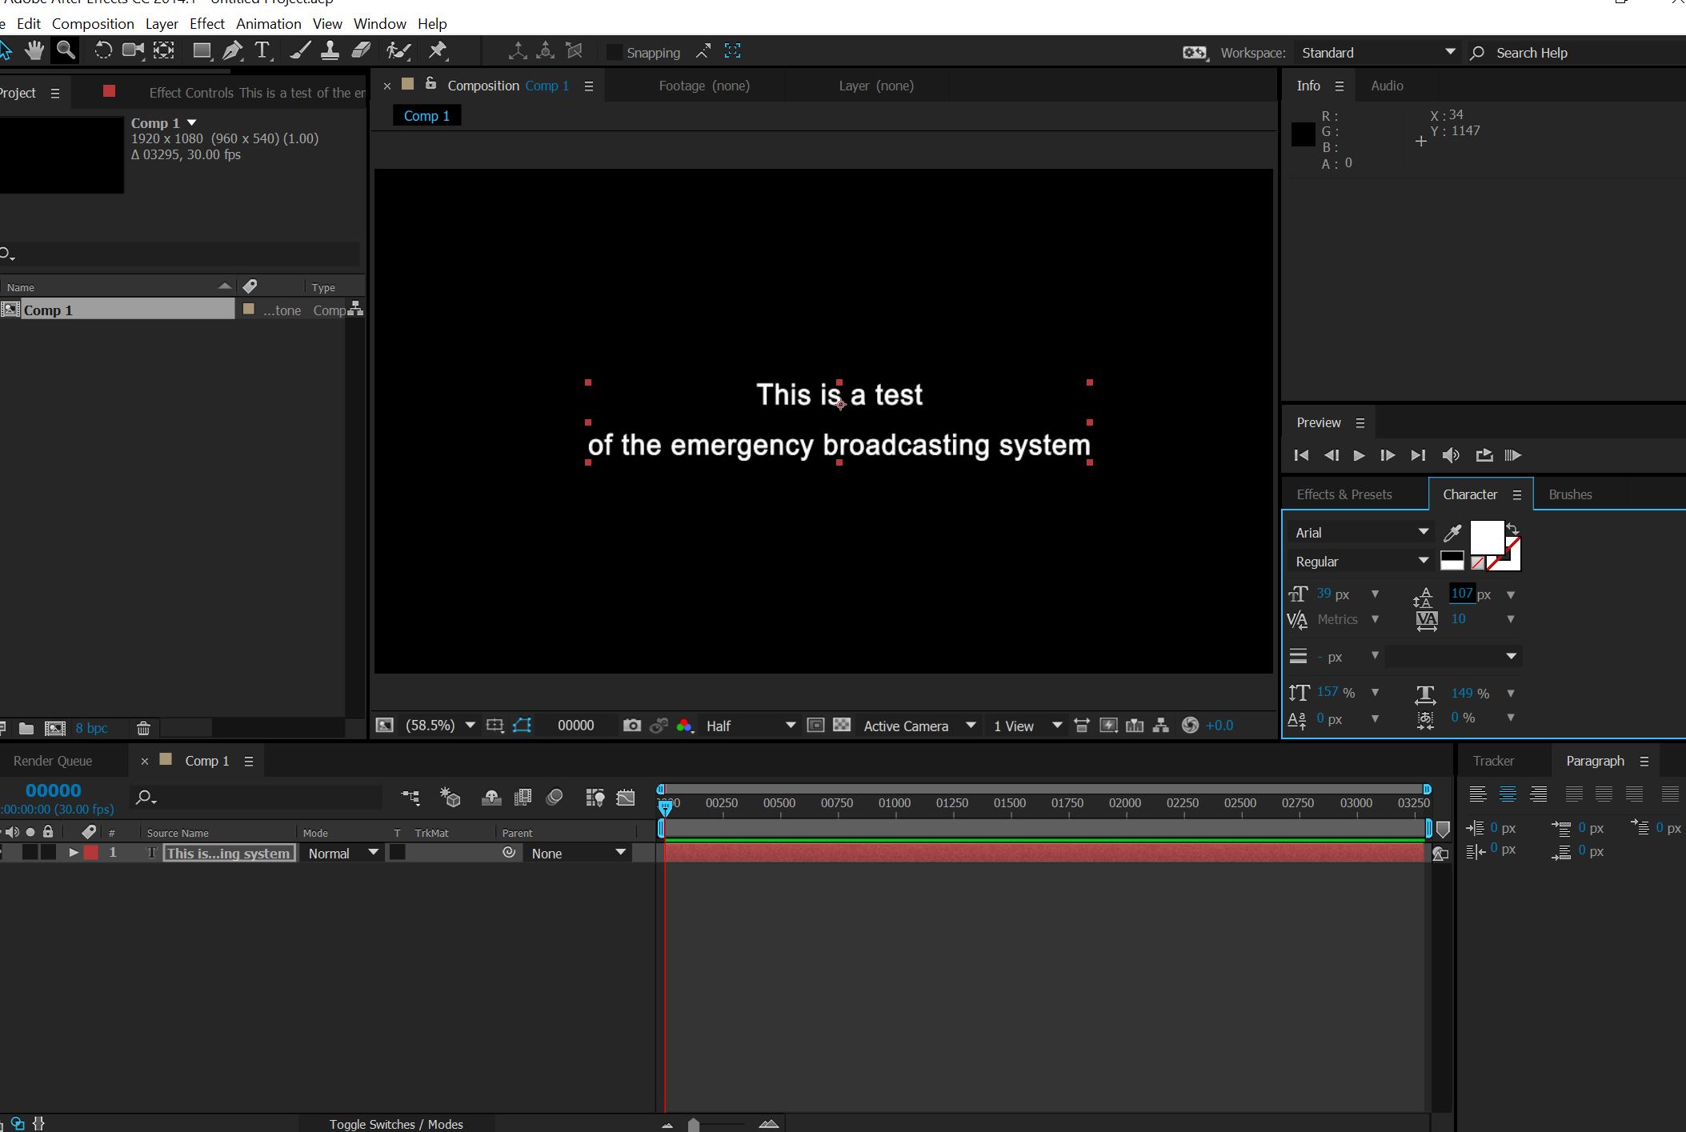
Task: Select the Horizontal Type tool
Action: pyautogui.click(x=262, y=51)
